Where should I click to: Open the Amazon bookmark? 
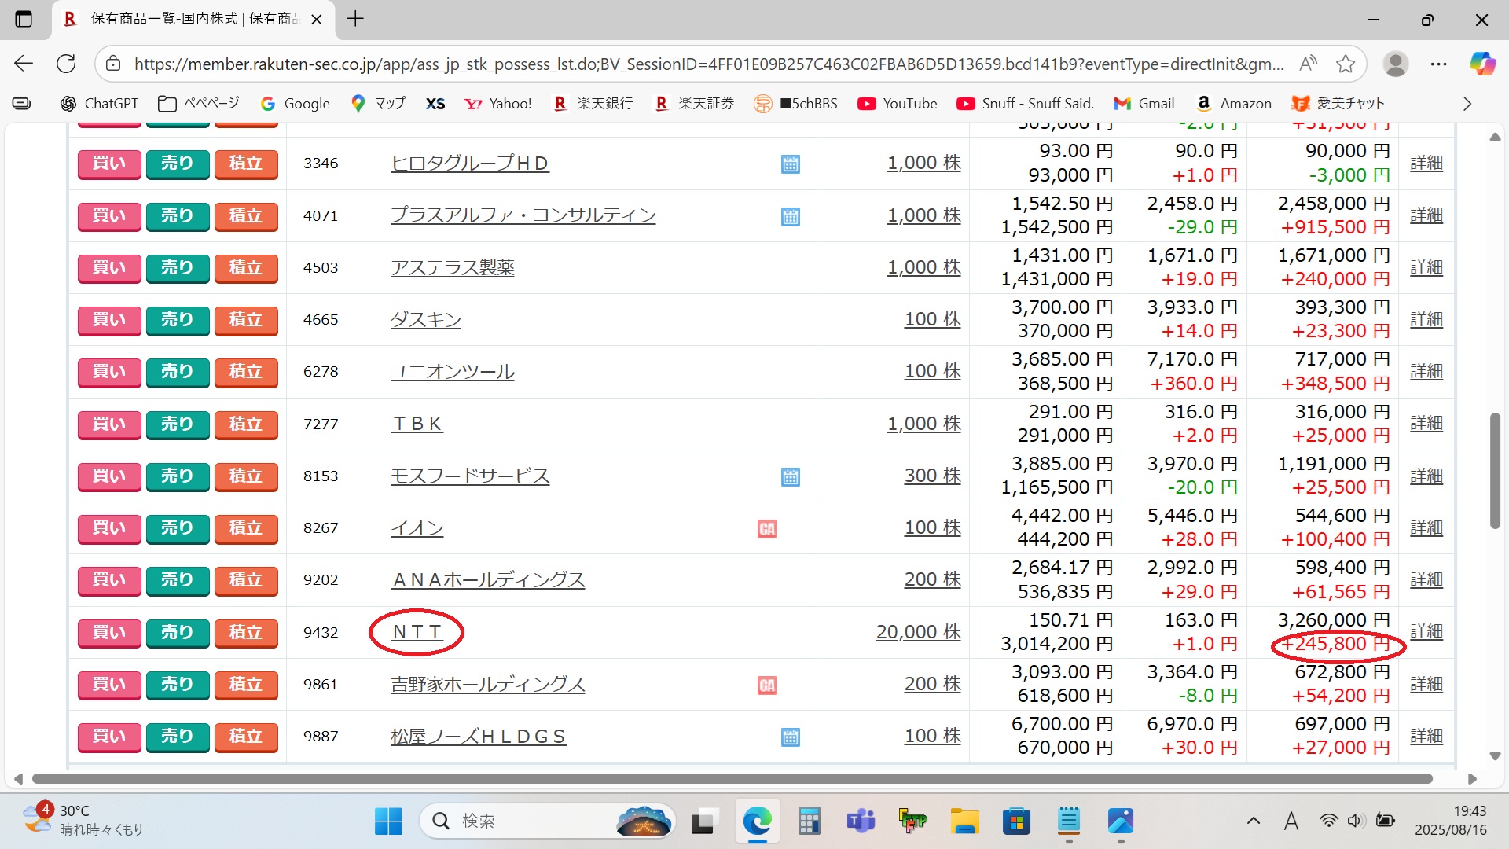(1234, 104)
